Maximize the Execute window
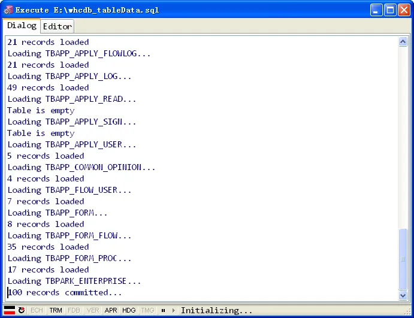The width and height of the screenshot is (414, 318). (390, 10)
